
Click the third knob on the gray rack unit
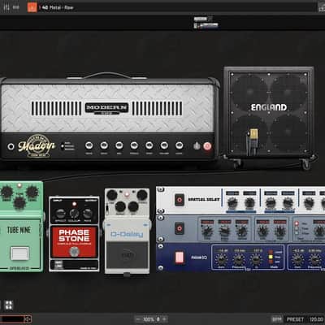(x=241, y=232)
